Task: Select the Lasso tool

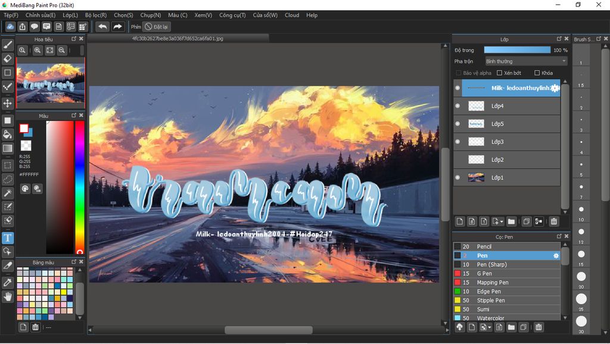Action: [7, 179]
